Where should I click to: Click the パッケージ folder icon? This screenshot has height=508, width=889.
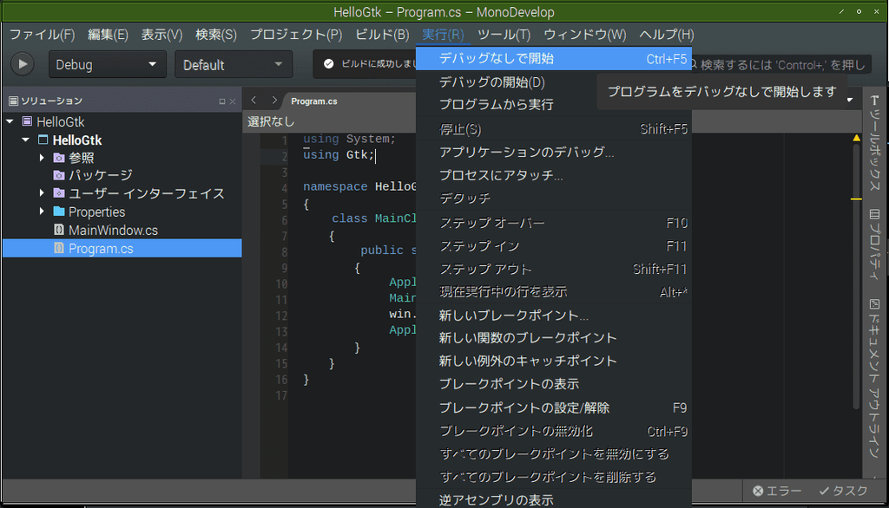[x=59, y=175]
